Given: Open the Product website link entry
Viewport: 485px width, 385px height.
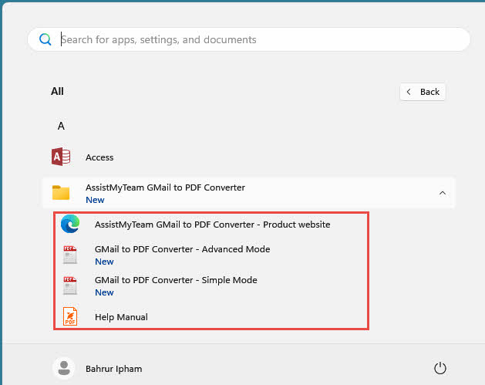Looking at the screenshot, I should [x=212, y=225].
